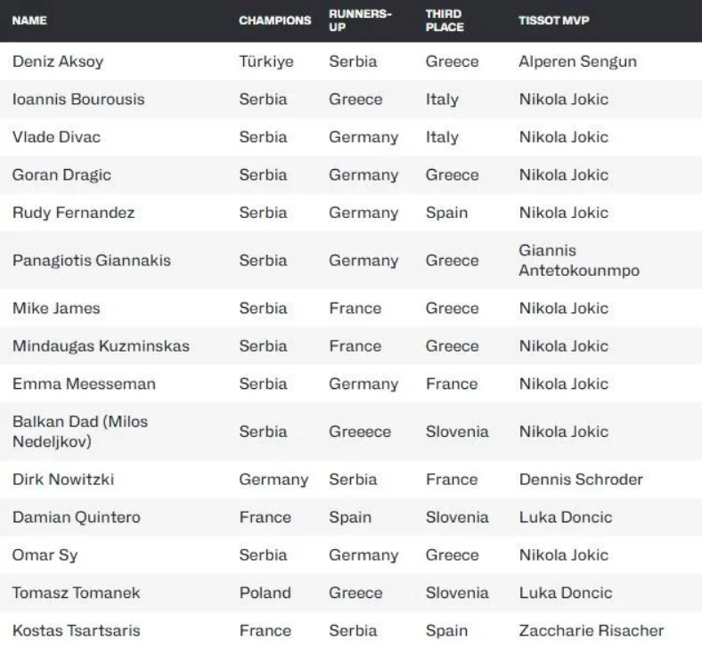Select the CHAMPIONS column header
The width and height of the screenshot is (702, 647).
[x=274, y=20]
